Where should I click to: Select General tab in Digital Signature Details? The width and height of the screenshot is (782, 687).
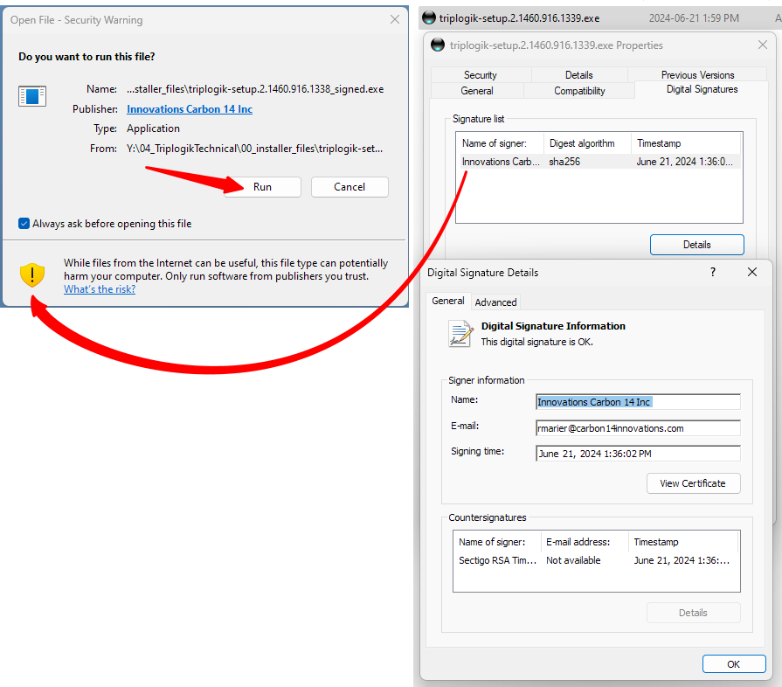(x=448, y=301)
